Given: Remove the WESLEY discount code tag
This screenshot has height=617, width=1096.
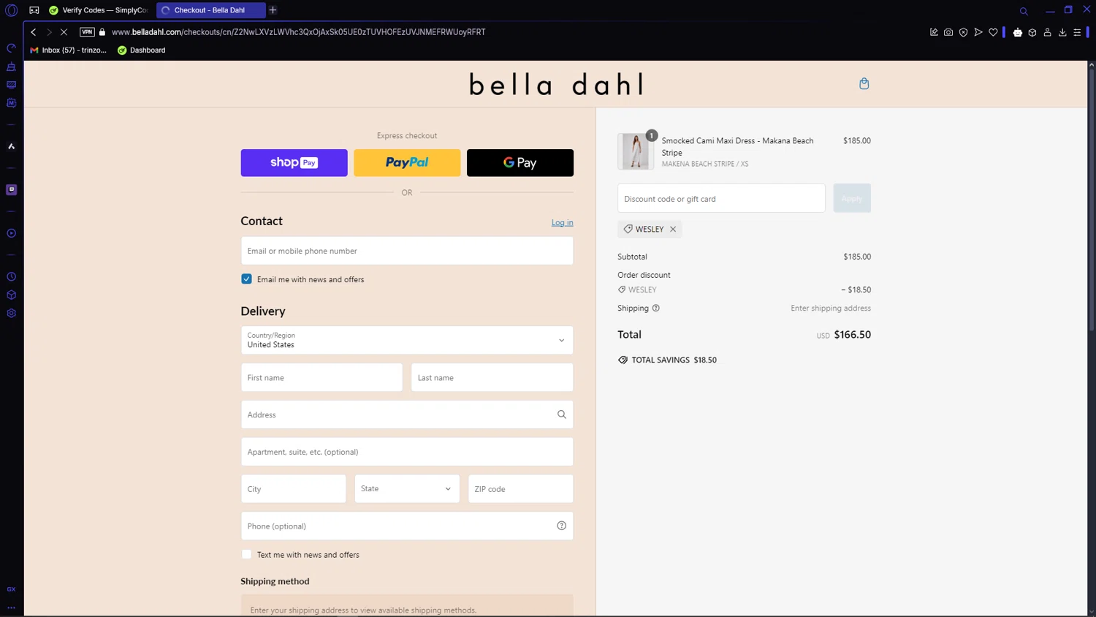Looking at the screenshot, I should (673, 230).
